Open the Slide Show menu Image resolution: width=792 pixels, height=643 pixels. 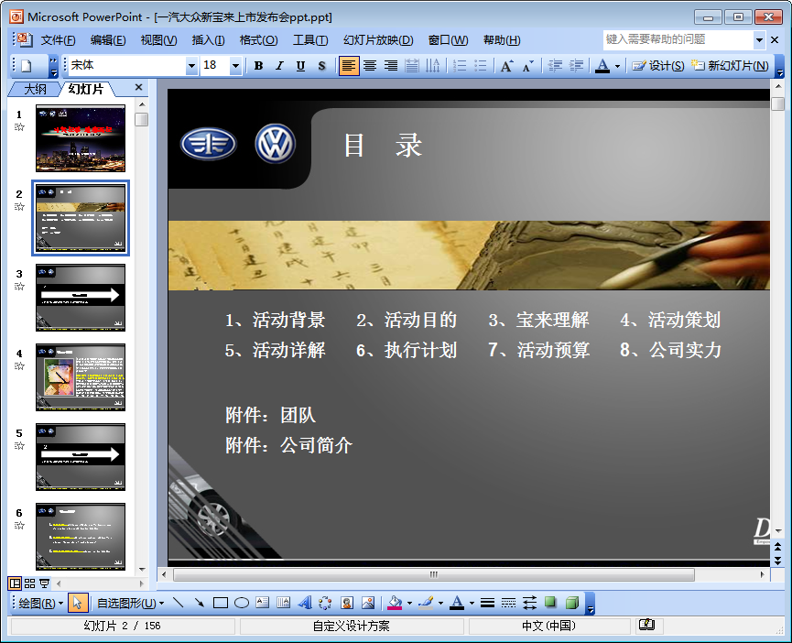[378, 40]
